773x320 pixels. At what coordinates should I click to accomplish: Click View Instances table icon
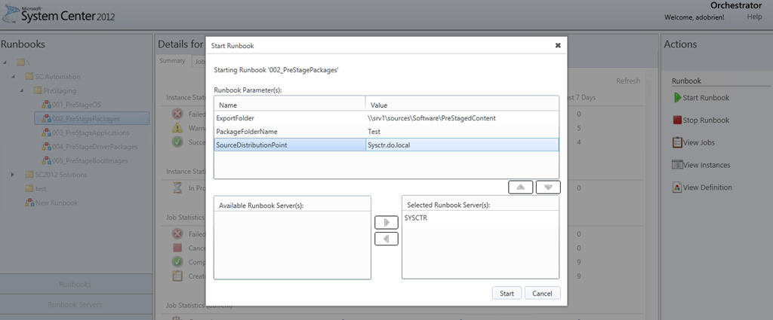coord(677,165)
